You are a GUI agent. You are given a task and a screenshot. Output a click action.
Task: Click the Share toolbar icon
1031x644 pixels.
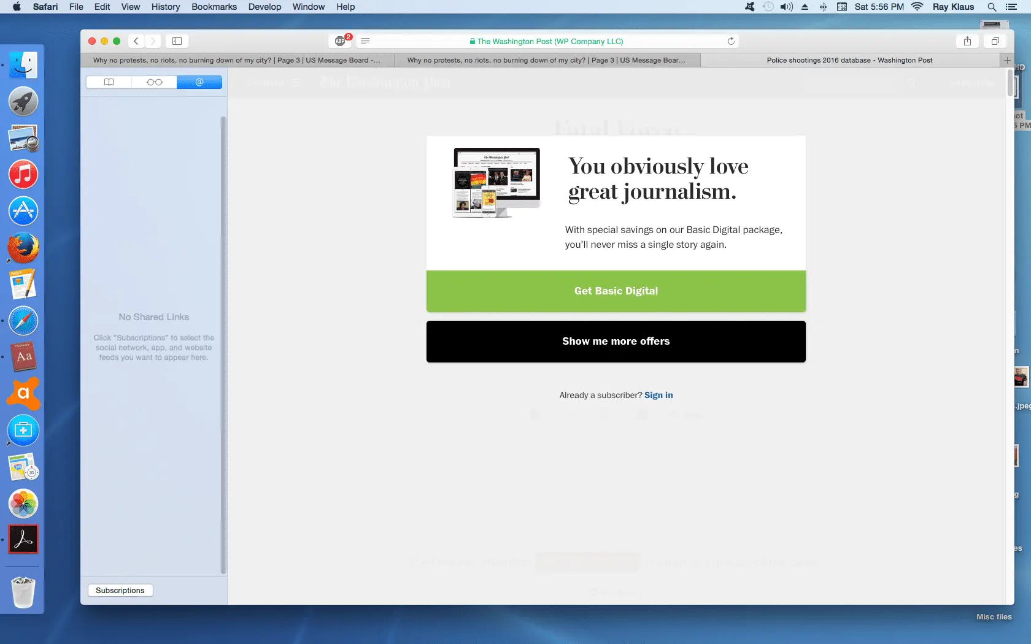click(x=967, y=41)
